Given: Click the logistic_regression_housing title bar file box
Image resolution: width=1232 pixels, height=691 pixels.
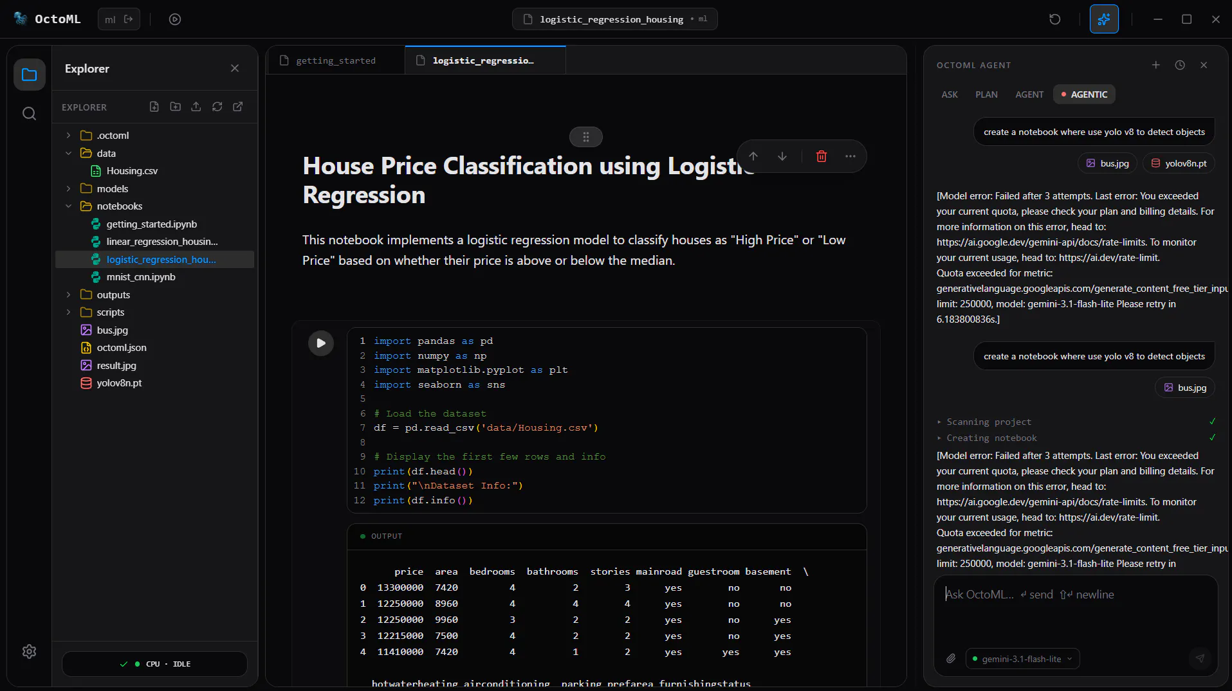Looking at the screenshot, I should (x=614, y=19).
